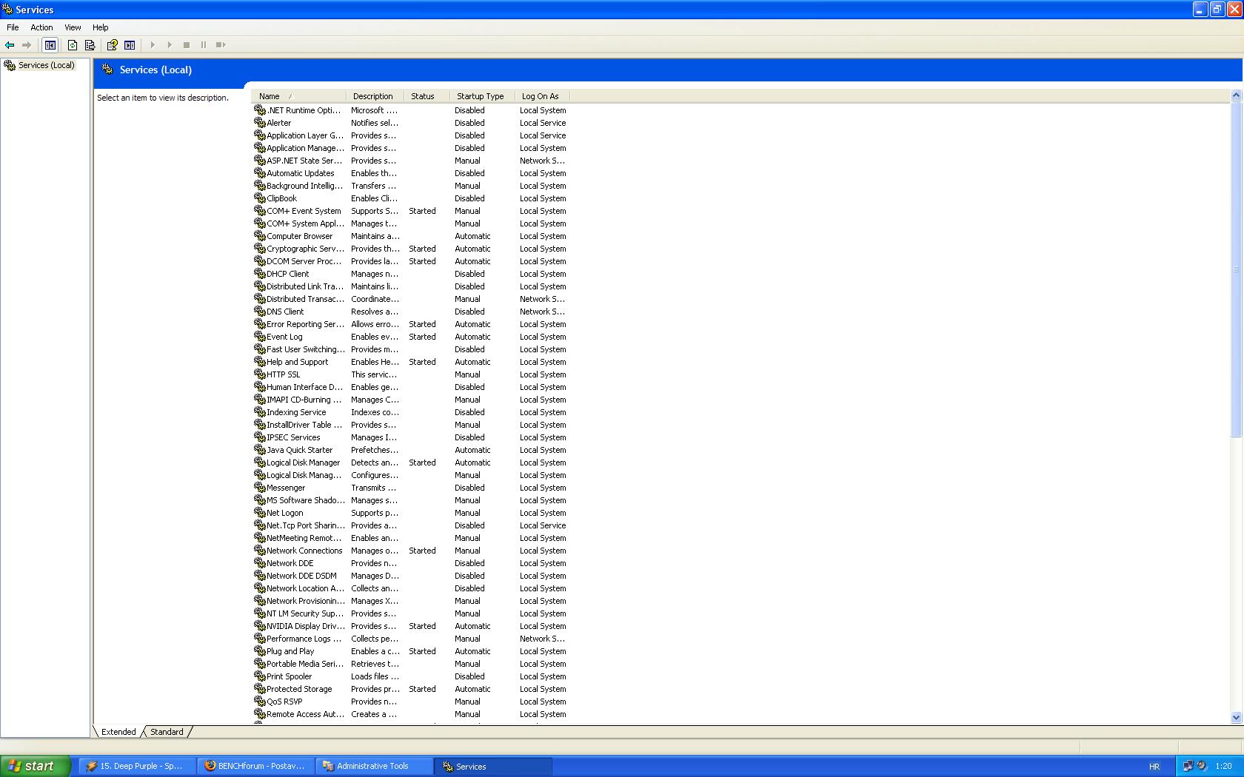Sort list by Startup Type column header
The height and width of the screenshot is (777, 1244).
(x=480, y=96)
